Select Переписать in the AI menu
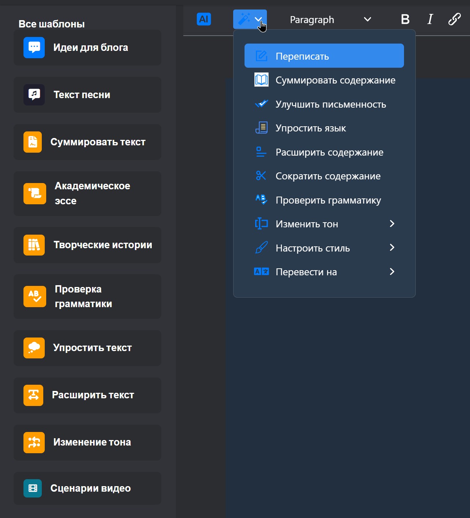Screen dimensions: 470x518 tap(324, 56)
